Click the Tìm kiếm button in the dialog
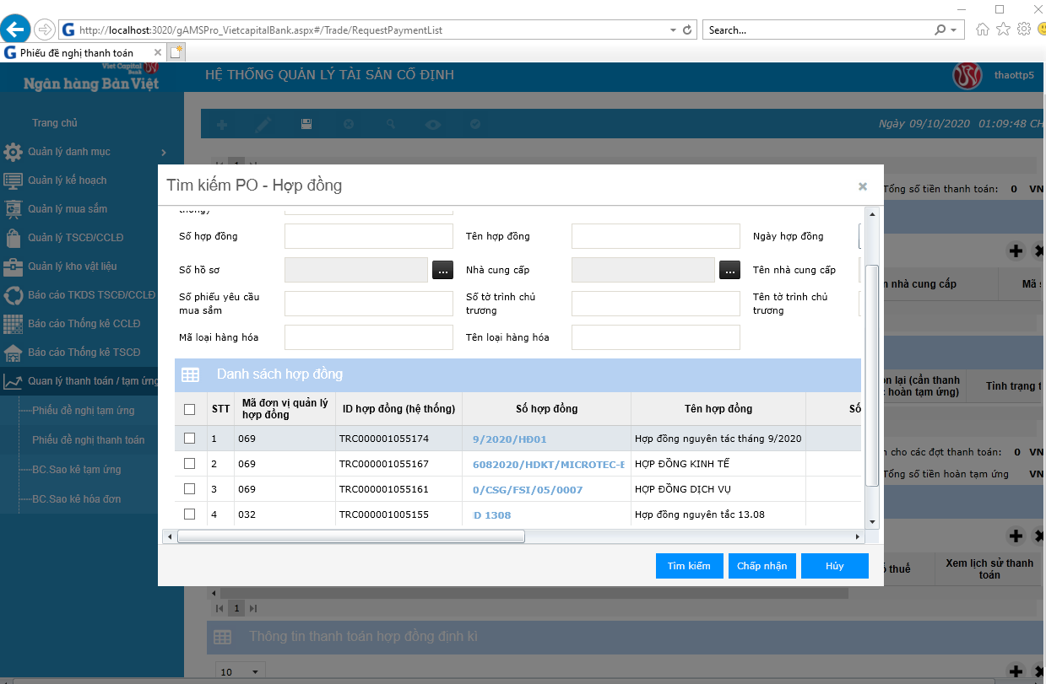The height and width of the screenshot is (684, 1046). coord(689,566)
